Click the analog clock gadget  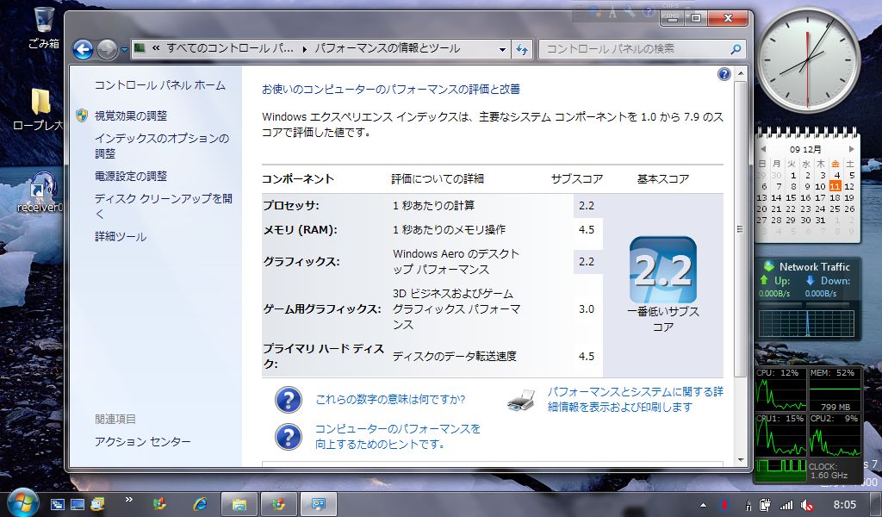click(808, 59)
